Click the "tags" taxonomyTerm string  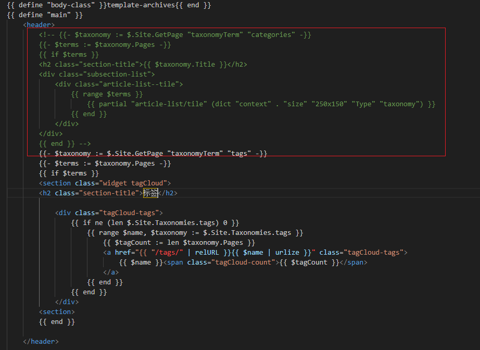[239, 154]
